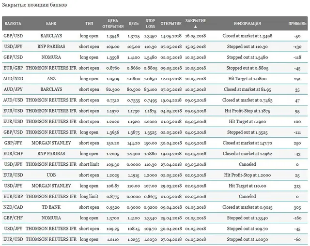This screenshot has width=310, height=246.
Task: Click profit value 313
Action: click(x=297, y=186)
